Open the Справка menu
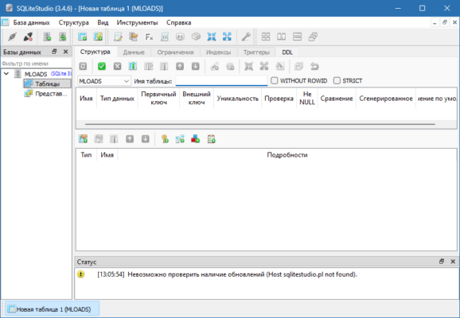This screenshot has height=318, width=460. 178,22
